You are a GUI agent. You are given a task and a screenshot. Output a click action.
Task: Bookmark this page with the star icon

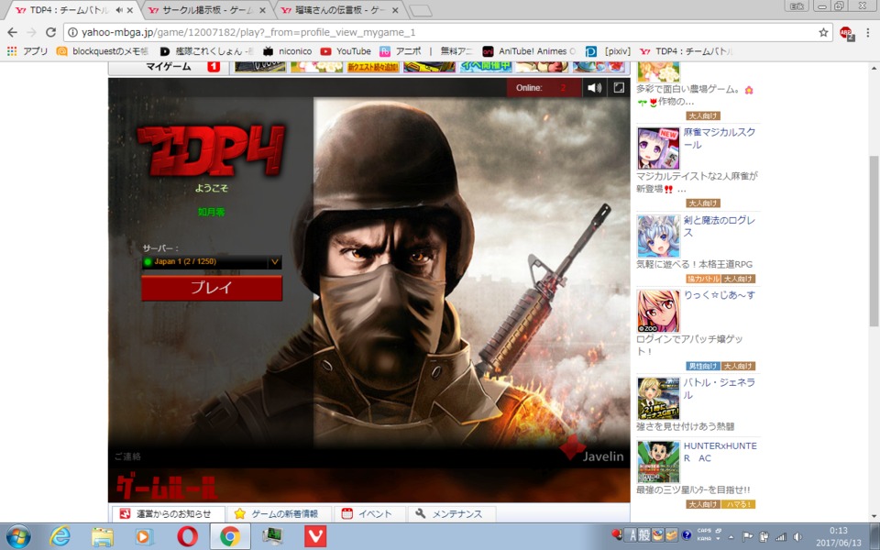[823, 33]
